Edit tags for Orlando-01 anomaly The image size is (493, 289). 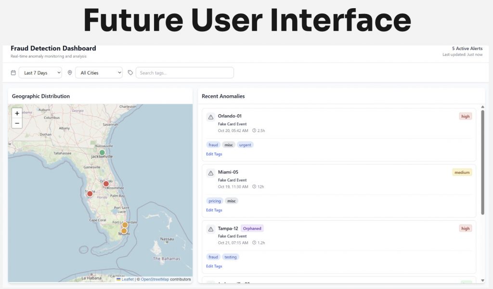point(214,154)
